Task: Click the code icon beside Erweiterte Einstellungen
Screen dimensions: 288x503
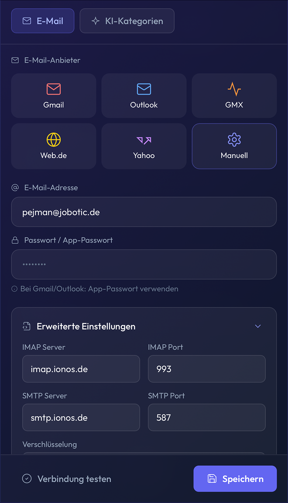Action: 27,326
